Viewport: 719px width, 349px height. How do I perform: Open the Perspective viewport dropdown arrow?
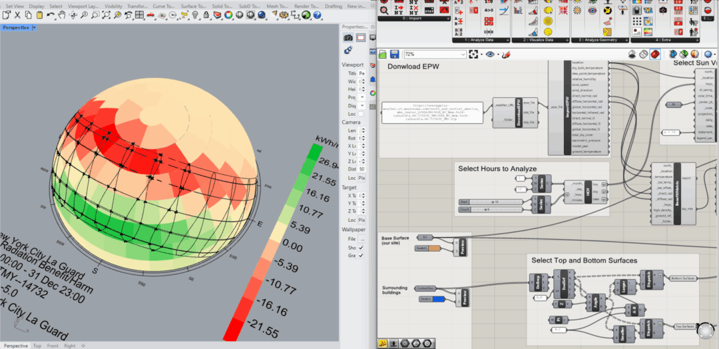(x=34, y=27)
